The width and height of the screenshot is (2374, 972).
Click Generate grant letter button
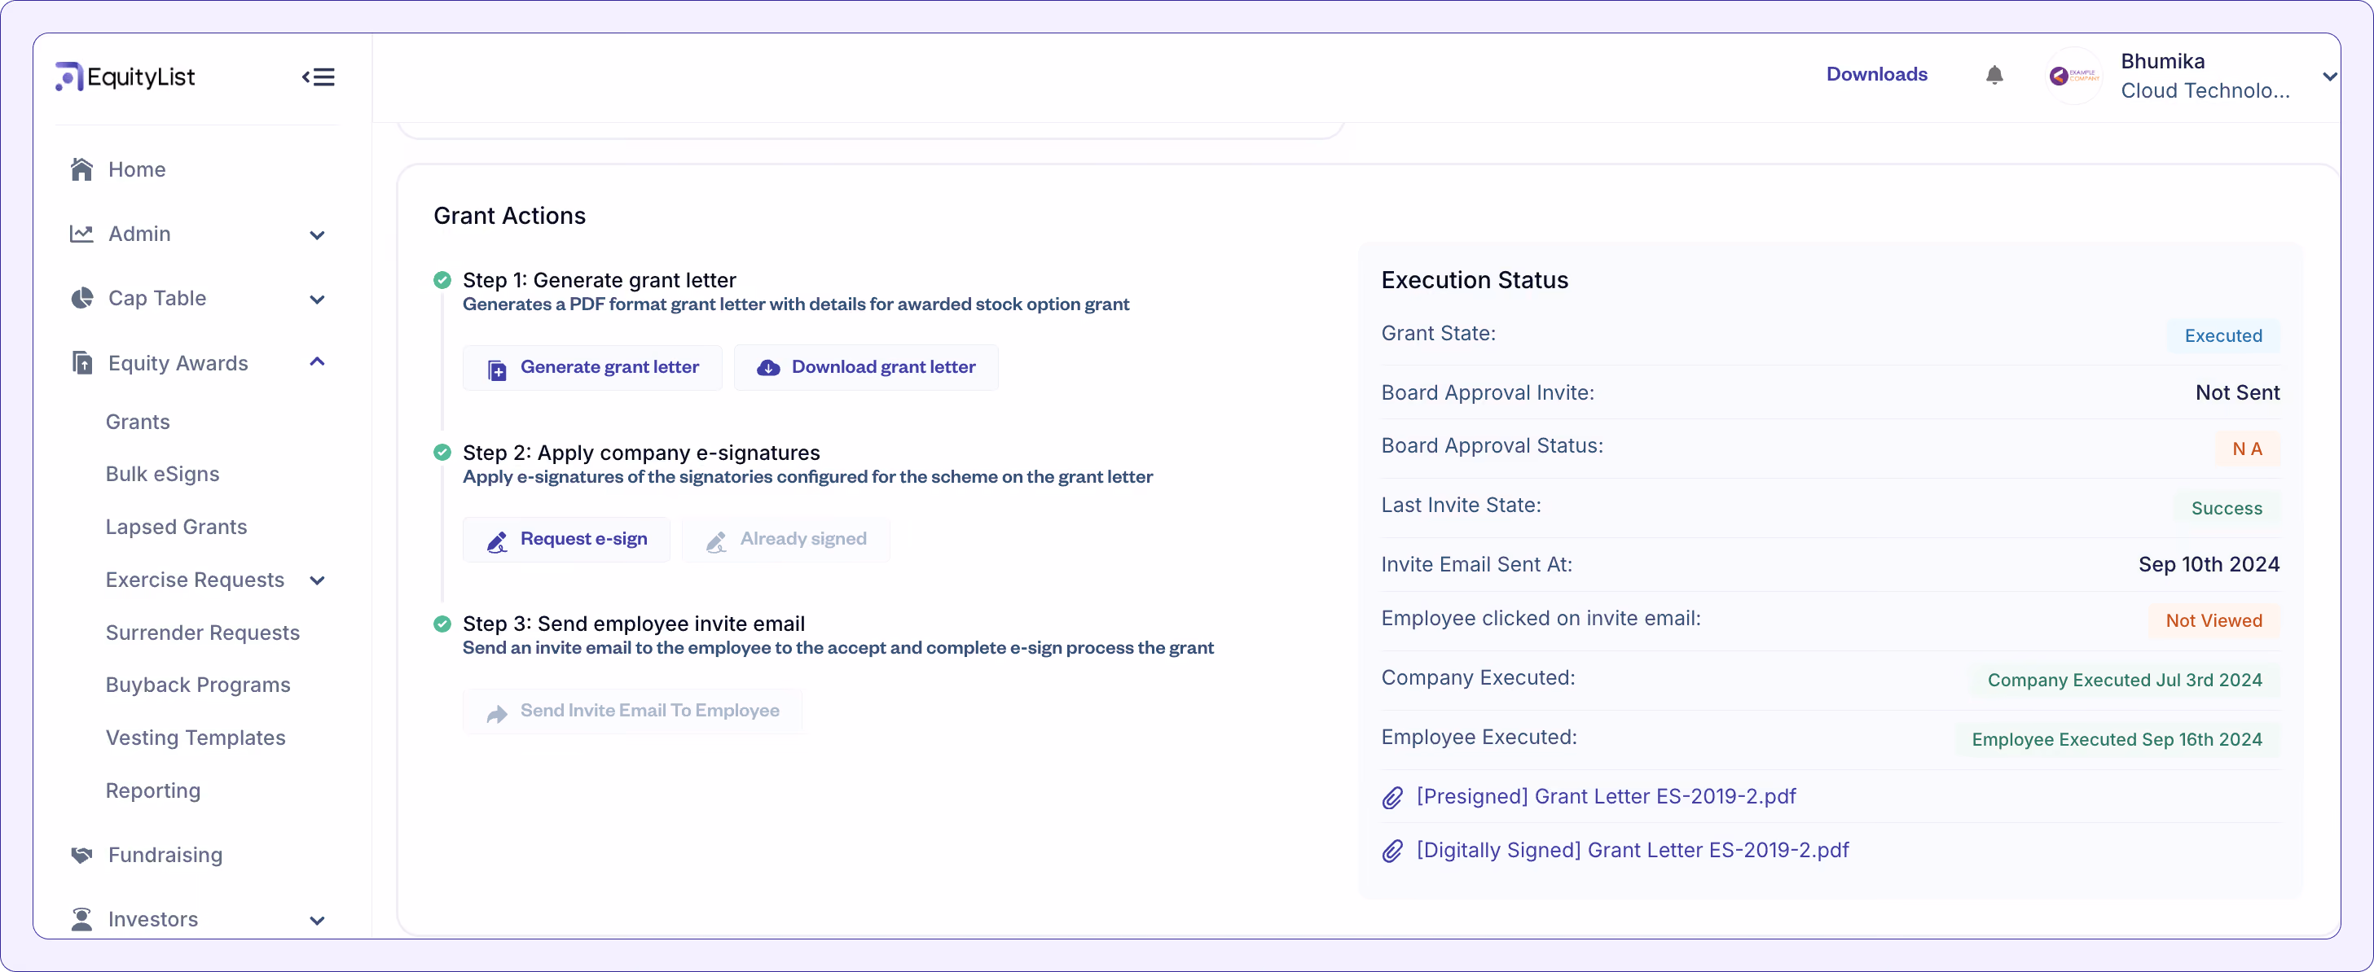pos(592,367)
